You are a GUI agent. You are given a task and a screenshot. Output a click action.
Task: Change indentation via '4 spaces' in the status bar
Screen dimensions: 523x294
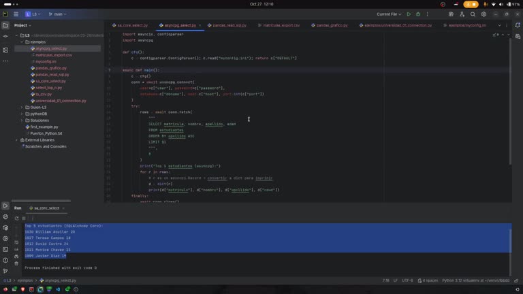(x=428, y=280)
